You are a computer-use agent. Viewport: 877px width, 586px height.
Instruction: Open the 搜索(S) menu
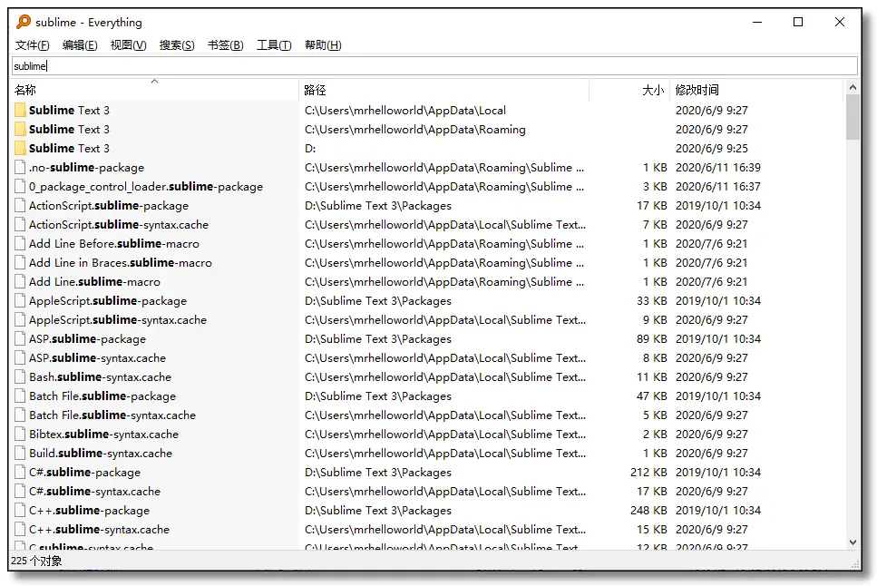tap(177, 44)
